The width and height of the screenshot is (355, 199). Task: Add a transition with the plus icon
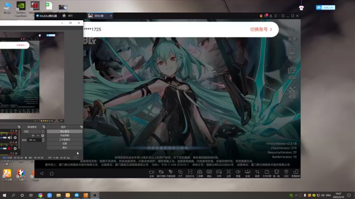tap(33, 136)
